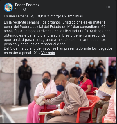Select the headline about 62 amnistías
Image resolution: width=117 pixels, height=124 pixels.
pyautogui.click(x=43, y=16)
